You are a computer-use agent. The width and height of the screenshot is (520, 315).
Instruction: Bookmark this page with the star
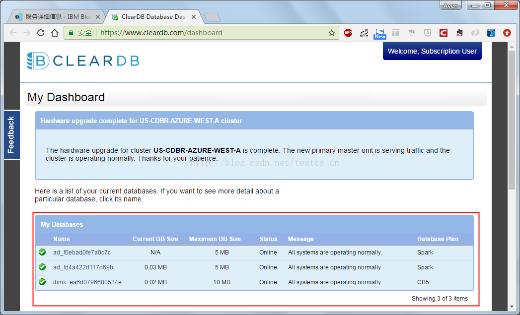tap(332, 33)
